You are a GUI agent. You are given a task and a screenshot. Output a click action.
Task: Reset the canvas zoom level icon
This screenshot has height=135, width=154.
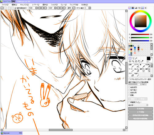[45, 8]
